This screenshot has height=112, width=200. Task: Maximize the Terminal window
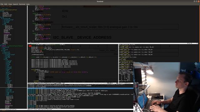tap(197, 1)
